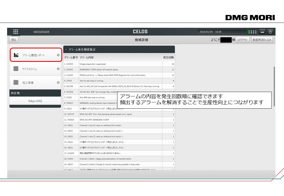Select alarm row '1. 120200'

tap(119, 64)
